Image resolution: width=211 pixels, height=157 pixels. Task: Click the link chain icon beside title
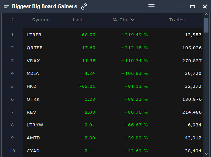pos(84,6)
